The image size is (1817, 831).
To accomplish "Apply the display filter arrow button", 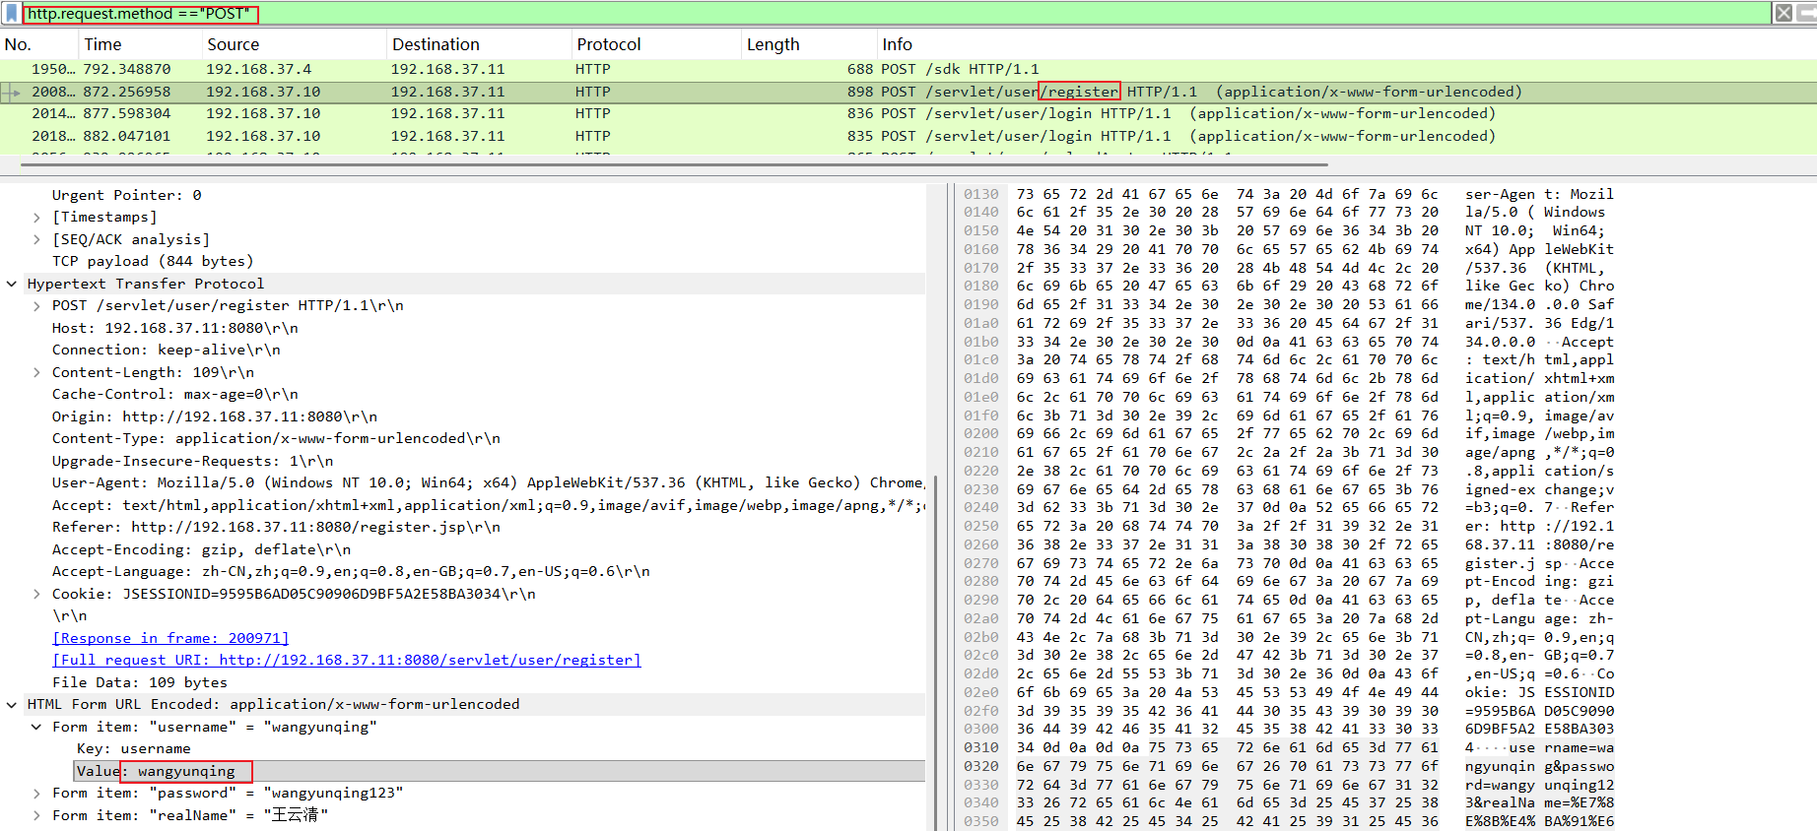I will click(x=1807, y=13).
